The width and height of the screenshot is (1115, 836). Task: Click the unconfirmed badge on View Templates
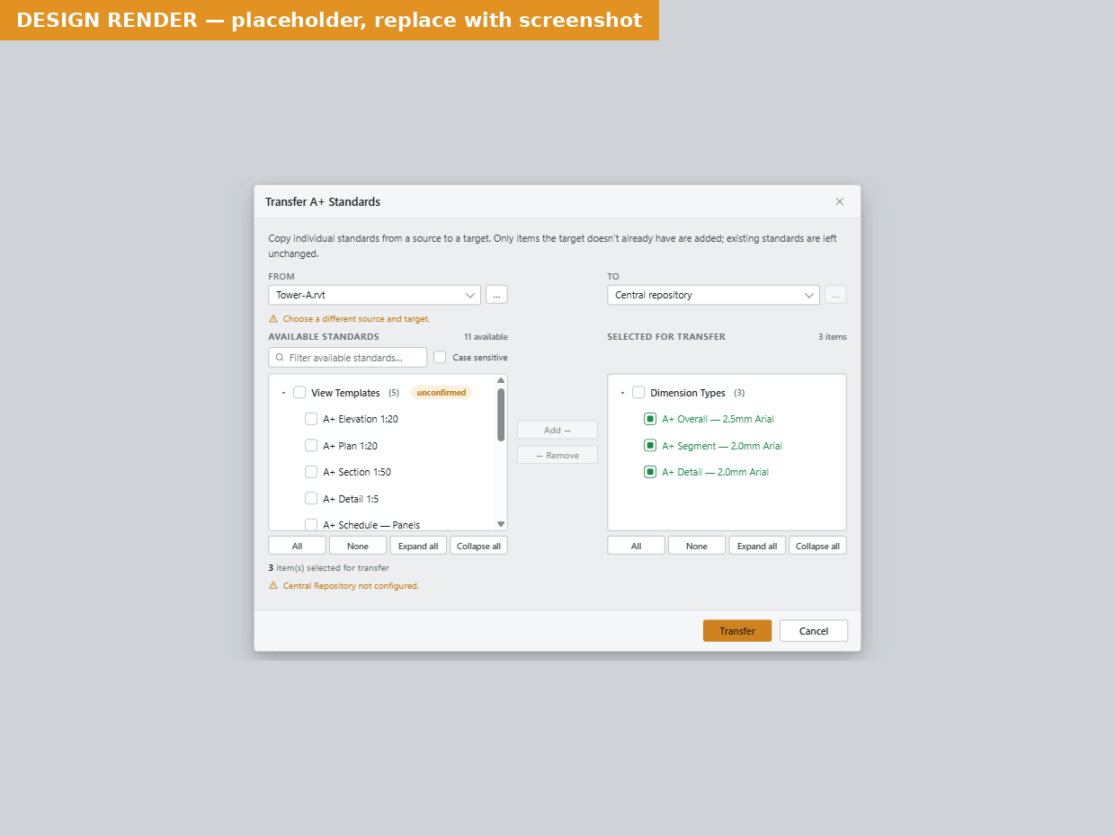click(442, 393)
